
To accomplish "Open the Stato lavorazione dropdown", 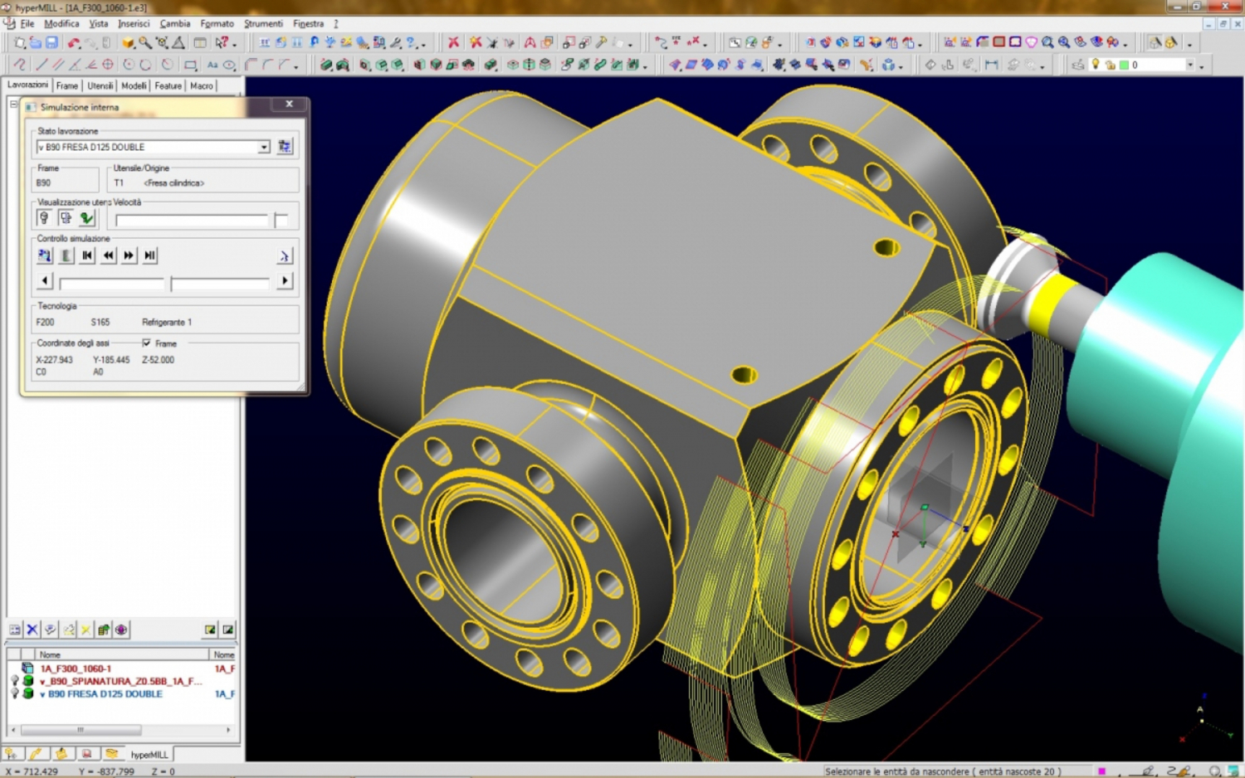I will point(264,147).
